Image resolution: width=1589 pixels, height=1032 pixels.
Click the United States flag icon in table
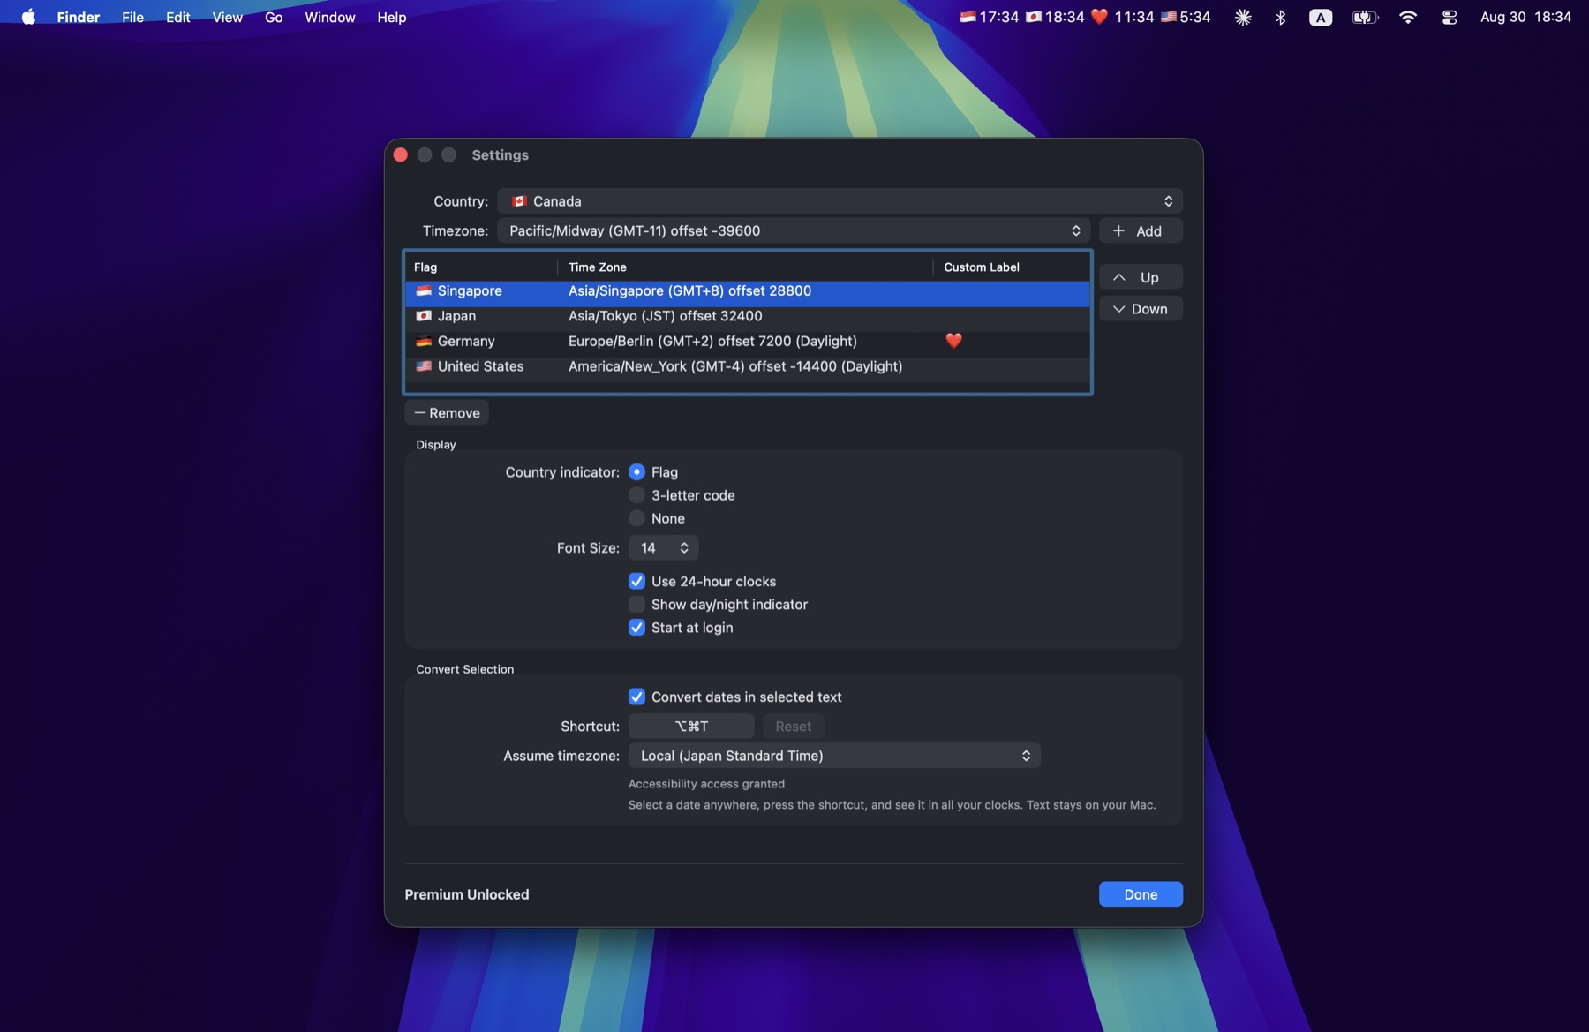[424, 365]
